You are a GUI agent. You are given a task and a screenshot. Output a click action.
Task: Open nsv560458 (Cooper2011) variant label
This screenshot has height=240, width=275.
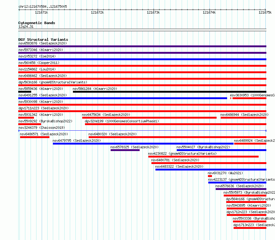tap(39, 63)
